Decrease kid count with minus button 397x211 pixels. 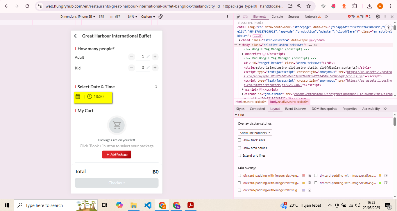click(x=132, y=68)
